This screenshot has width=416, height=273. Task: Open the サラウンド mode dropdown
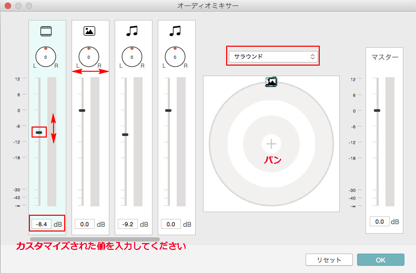tap(273, 56)
